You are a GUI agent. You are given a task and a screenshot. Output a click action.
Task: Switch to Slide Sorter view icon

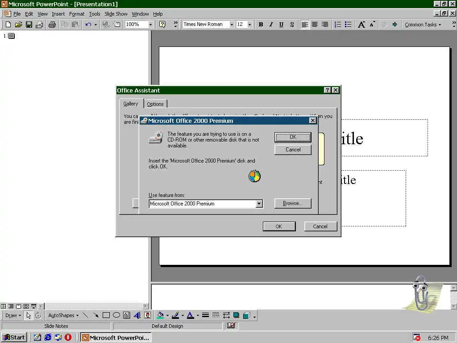[x=26, y=306]
